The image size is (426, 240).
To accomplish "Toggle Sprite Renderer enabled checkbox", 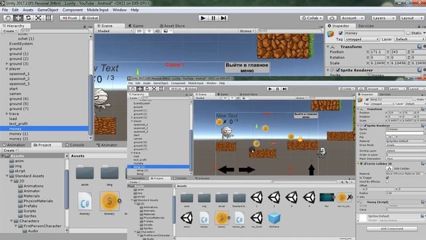I will coord(337,70).
